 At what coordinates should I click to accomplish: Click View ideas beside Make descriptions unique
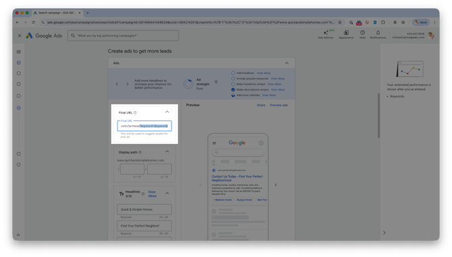click(x=278, y=89)
